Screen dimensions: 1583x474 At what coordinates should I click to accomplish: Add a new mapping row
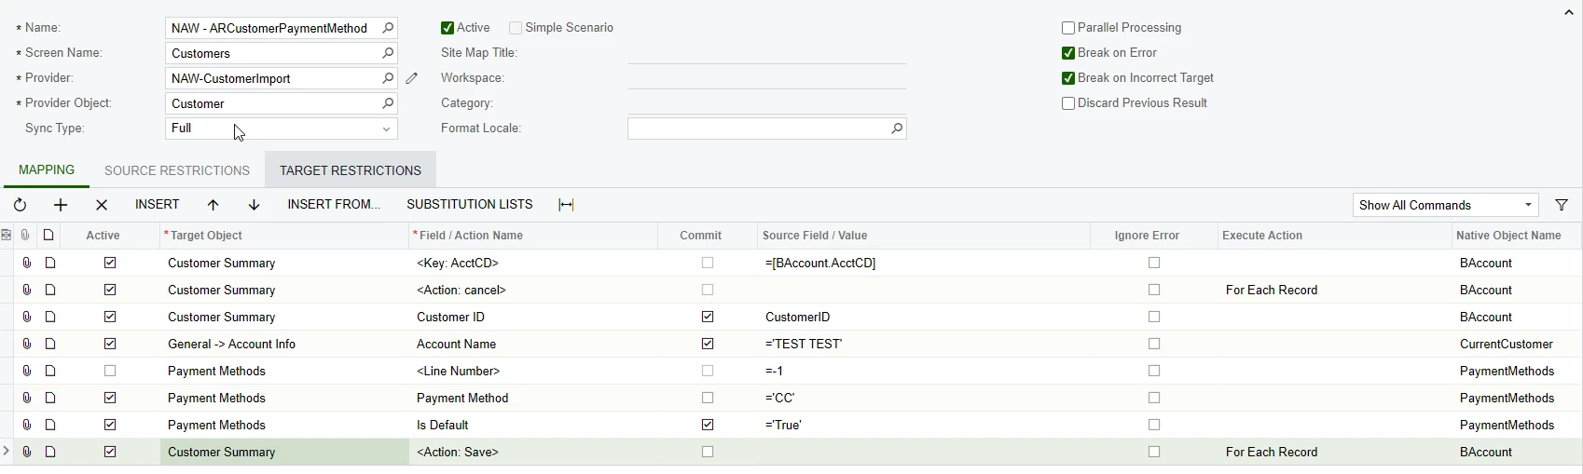tap(61, 205)
